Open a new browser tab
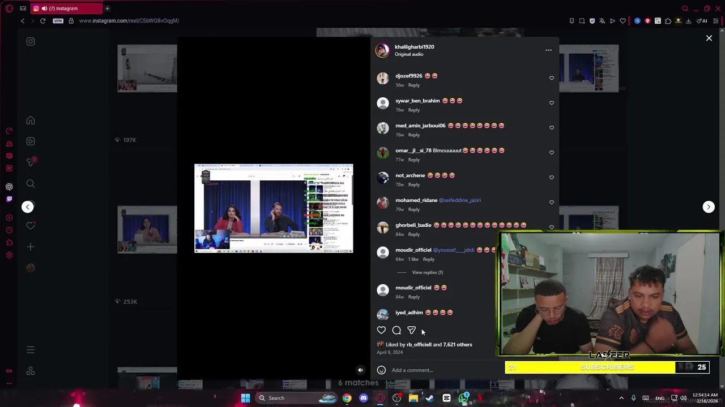Image resolution: width=725 pixels, height=407 pixels. click(107, 8)
